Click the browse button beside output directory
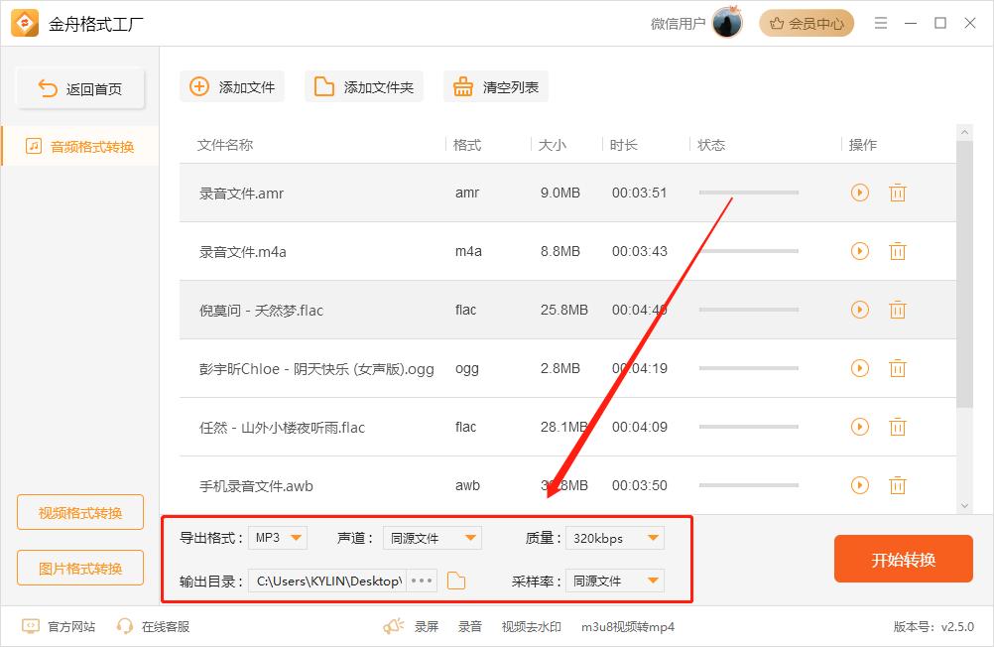 coord(421,581)
